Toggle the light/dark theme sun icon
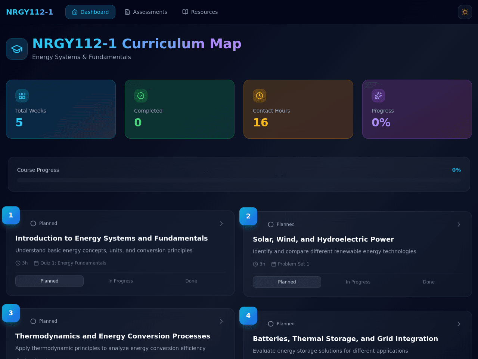478x359 pixels. 465,12
